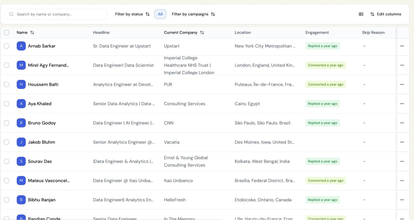Image resolution: width=414 pixels, height=220 pixels.
Task: Click Bruno Godoy's avatar badge
Action: (x=21, y=123)
